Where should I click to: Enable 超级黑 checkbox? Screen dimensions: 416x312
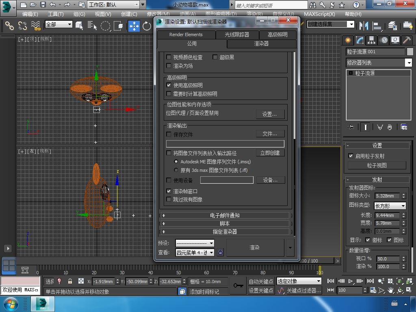pos(215,57)
